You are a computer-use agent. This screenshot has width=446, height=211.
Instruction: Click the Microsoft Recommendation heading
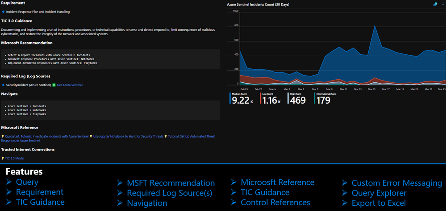[x=27, y=43]
